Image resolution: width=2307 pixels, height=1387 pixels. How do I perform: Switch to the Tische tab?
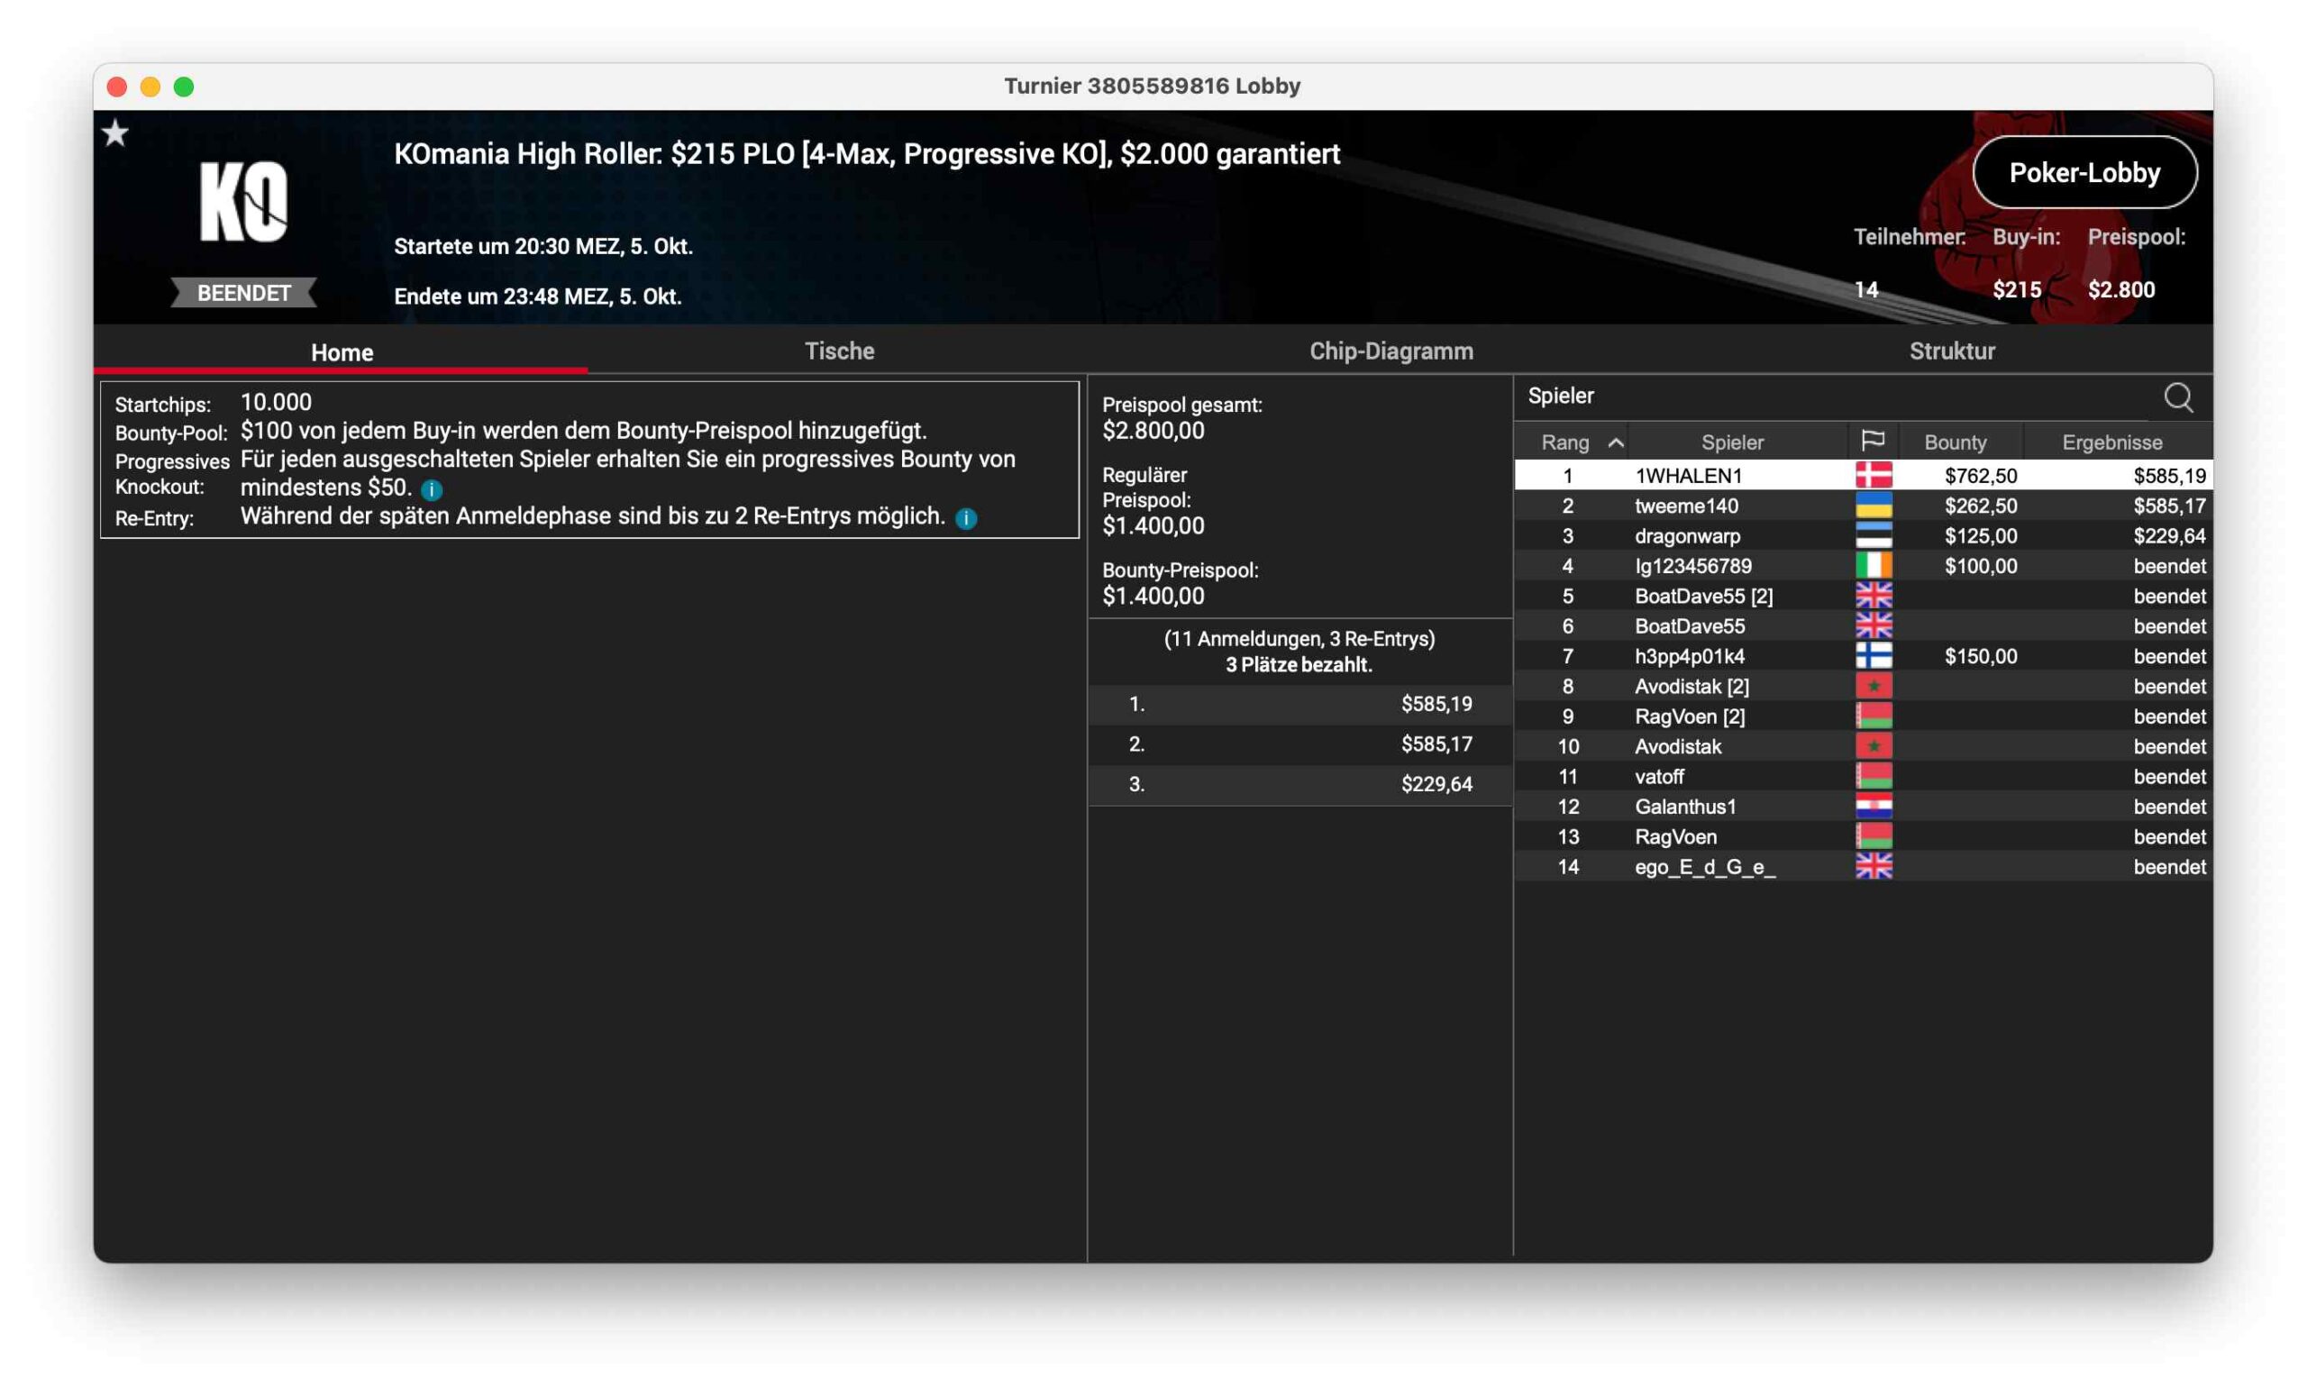[838, 351]
